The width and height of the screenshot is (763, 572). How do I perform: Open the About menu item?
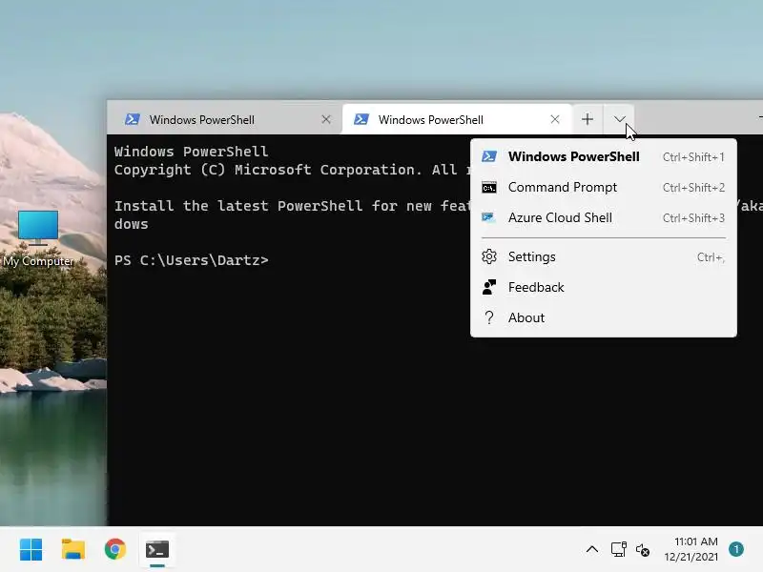click(x=604, y=317)
